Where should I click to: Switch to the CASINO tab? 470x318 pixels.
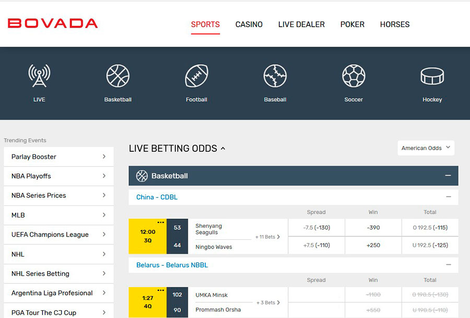coord(249,25)
